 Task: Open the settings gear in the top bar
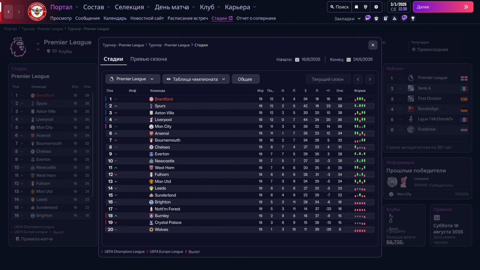pos(376,7)
